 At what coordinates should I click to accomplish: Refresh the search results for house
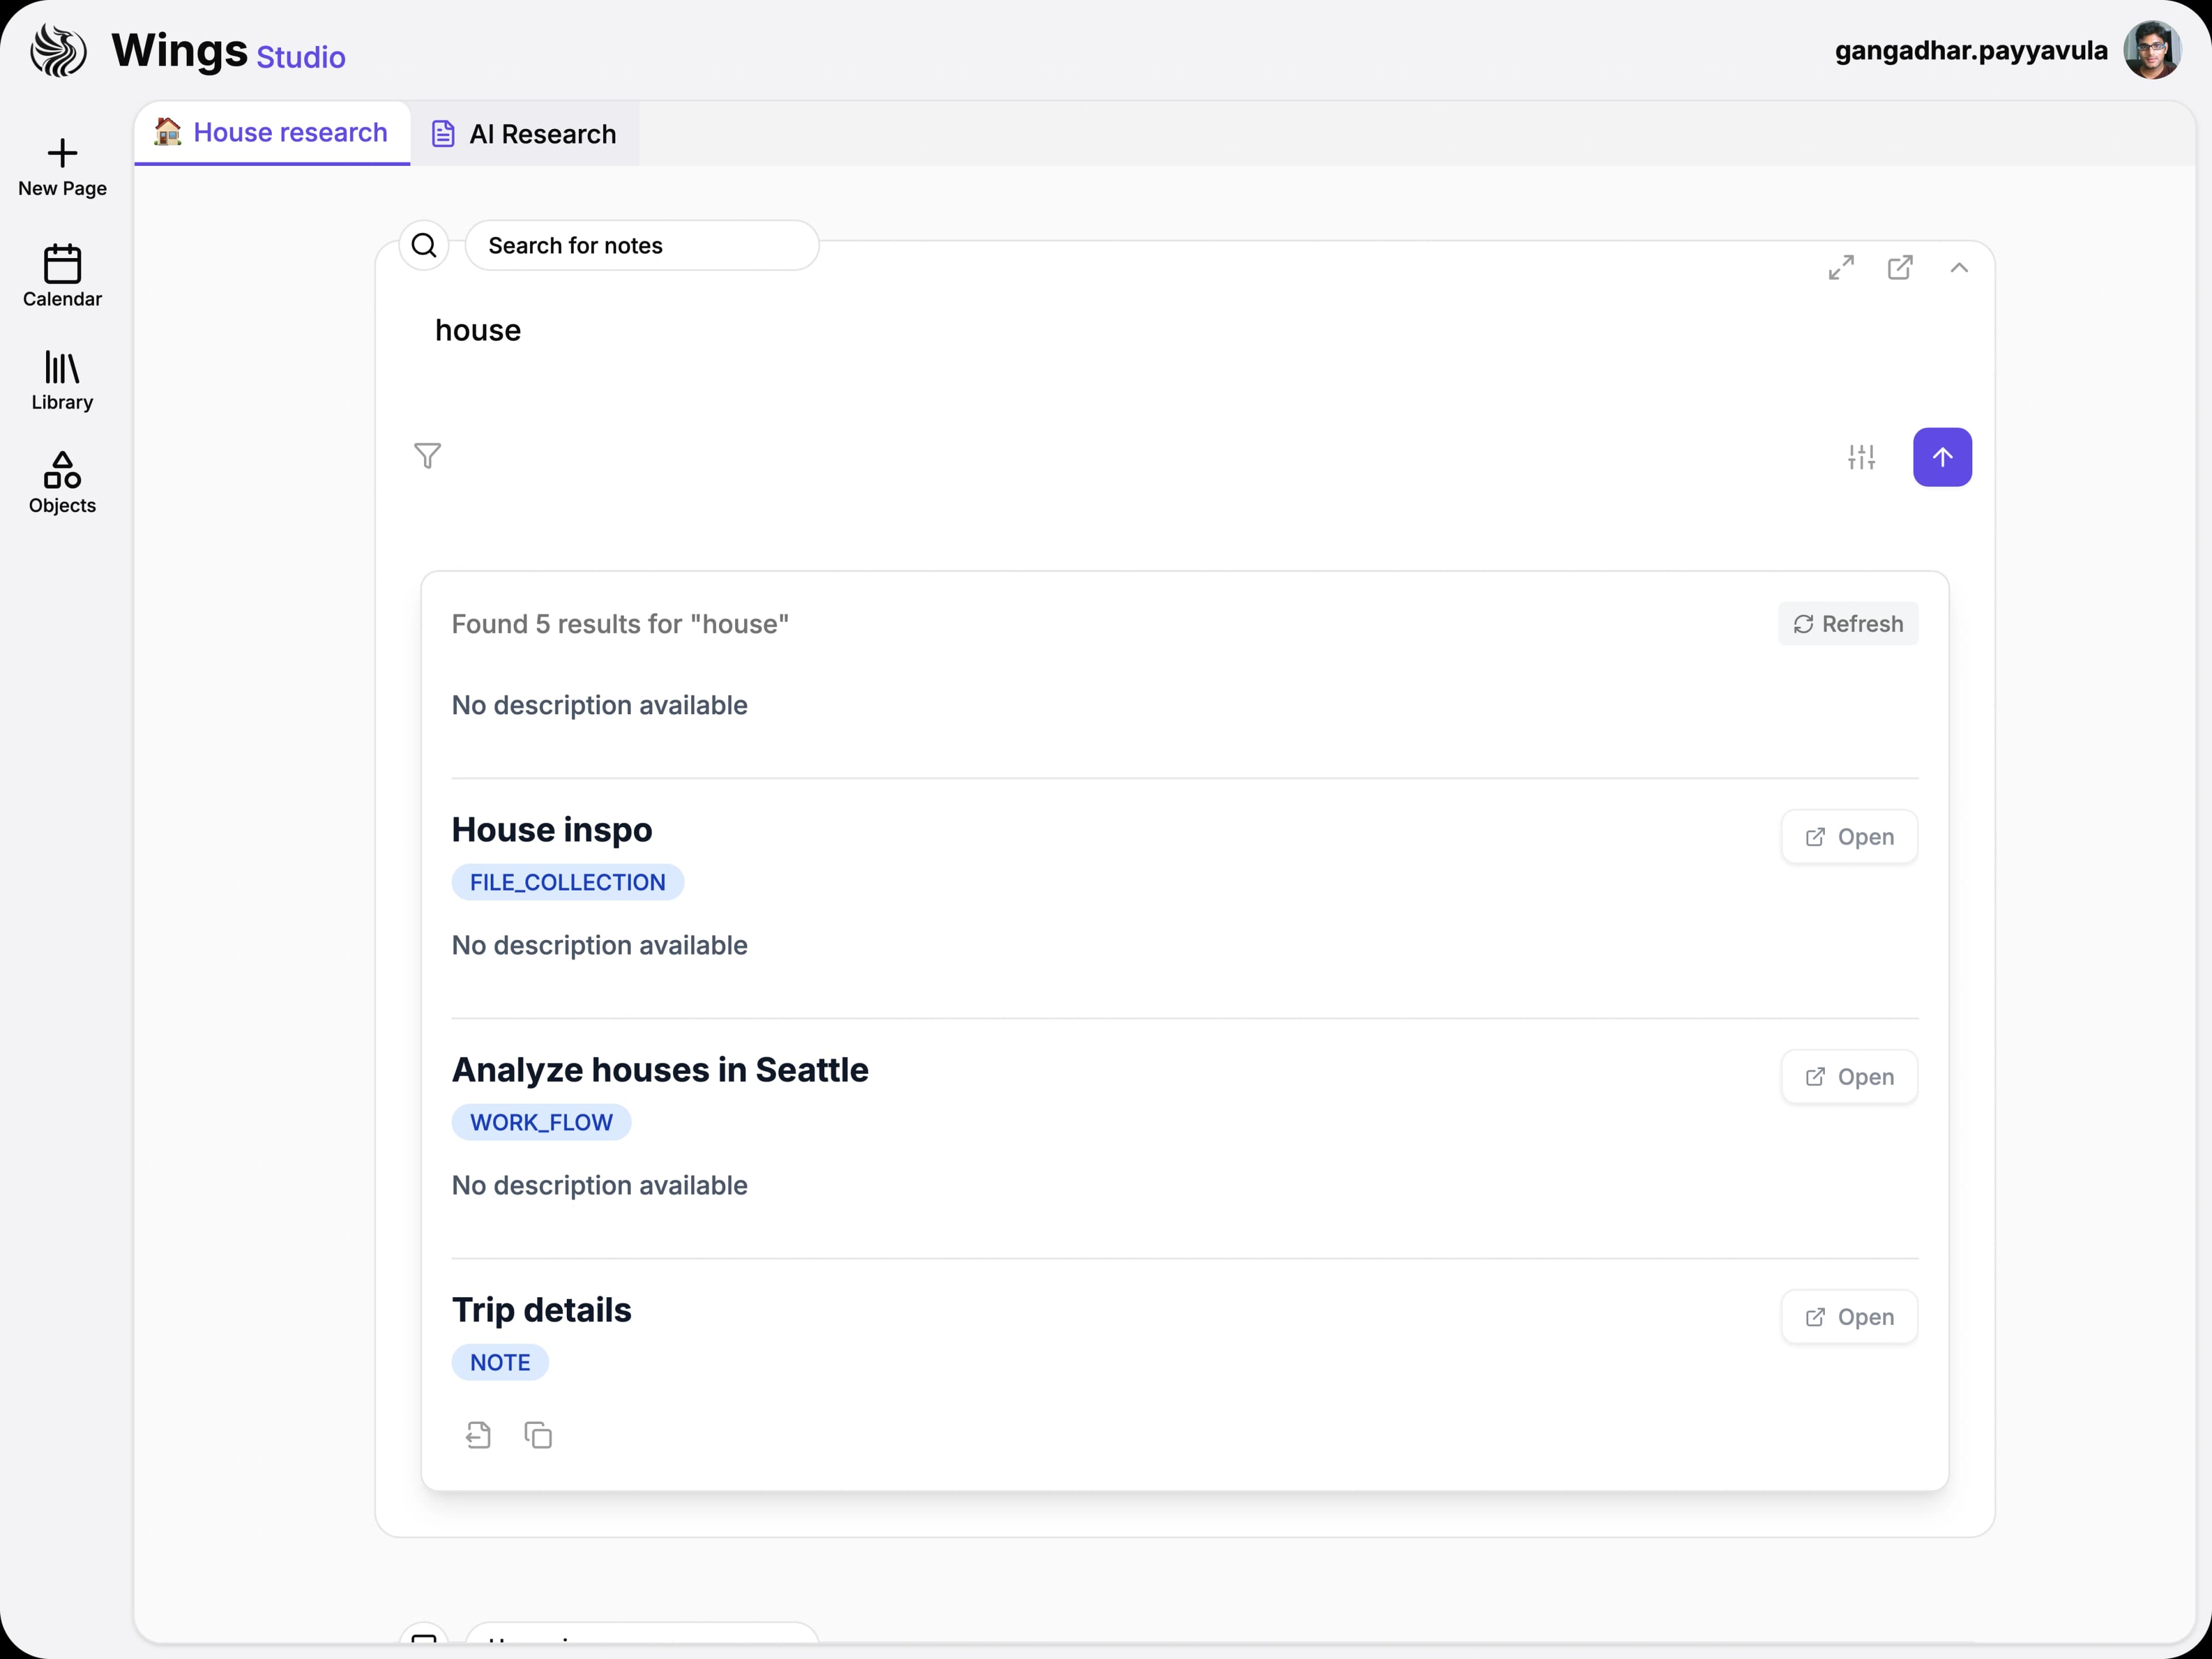[x=1847, y=623]
